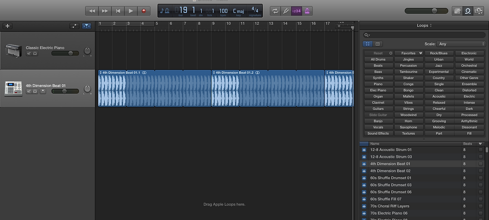Mute the Classic Electric Piano track

29,54
